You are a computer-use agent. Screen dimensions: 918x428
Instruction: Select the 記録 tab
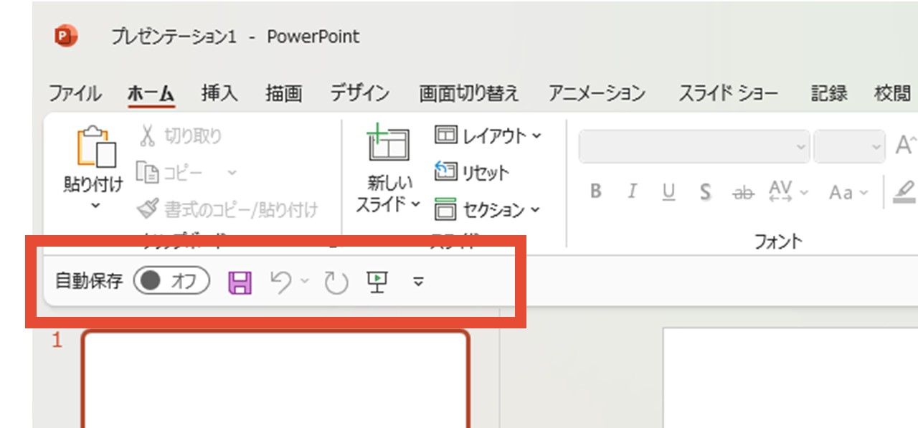(x=829, y=93)
